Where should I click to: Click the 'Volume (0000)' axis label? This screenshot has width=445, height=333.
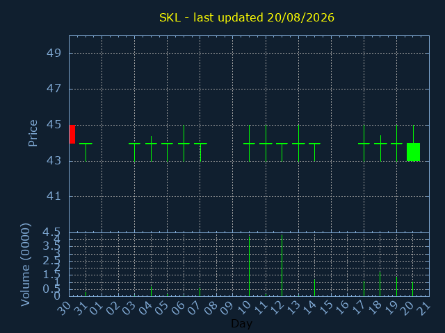tap(26, 265)
